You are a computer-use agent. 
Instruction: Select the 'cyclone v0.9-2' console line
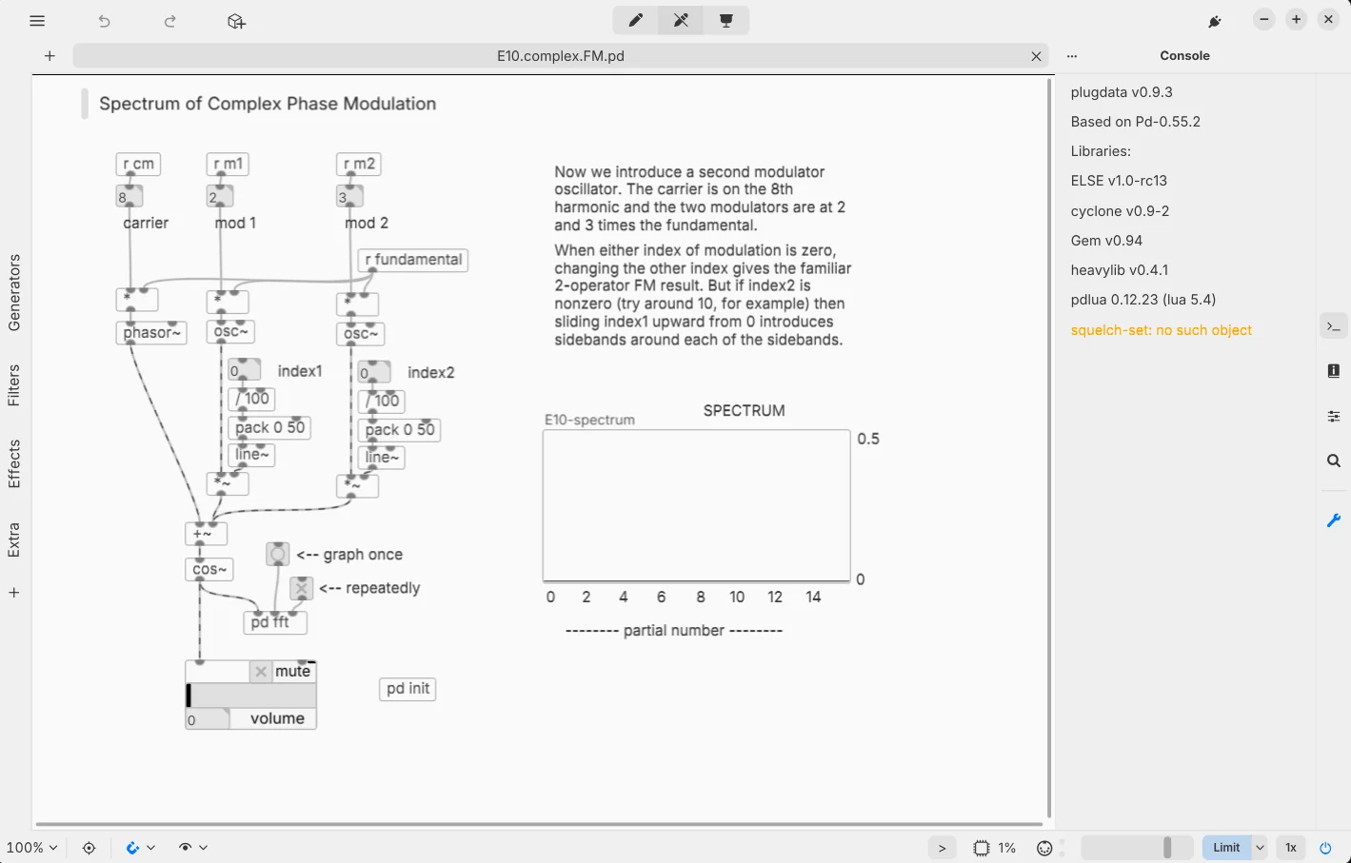[1120, 211]
